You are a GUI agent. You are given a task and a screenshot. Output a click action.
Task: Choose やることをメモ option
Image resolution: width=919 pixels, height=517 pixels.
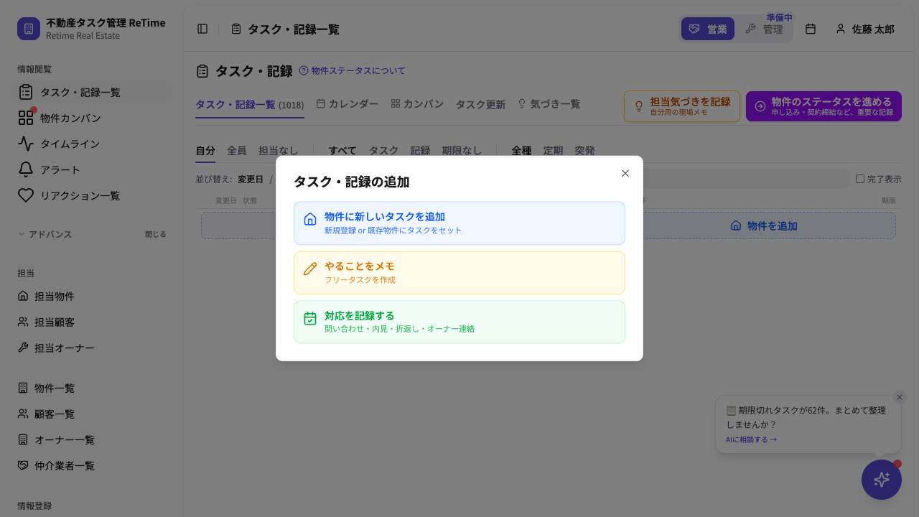click(x=459, y=273)
